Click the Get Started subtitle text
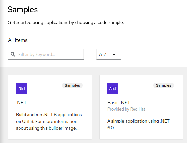 [66, 22]
